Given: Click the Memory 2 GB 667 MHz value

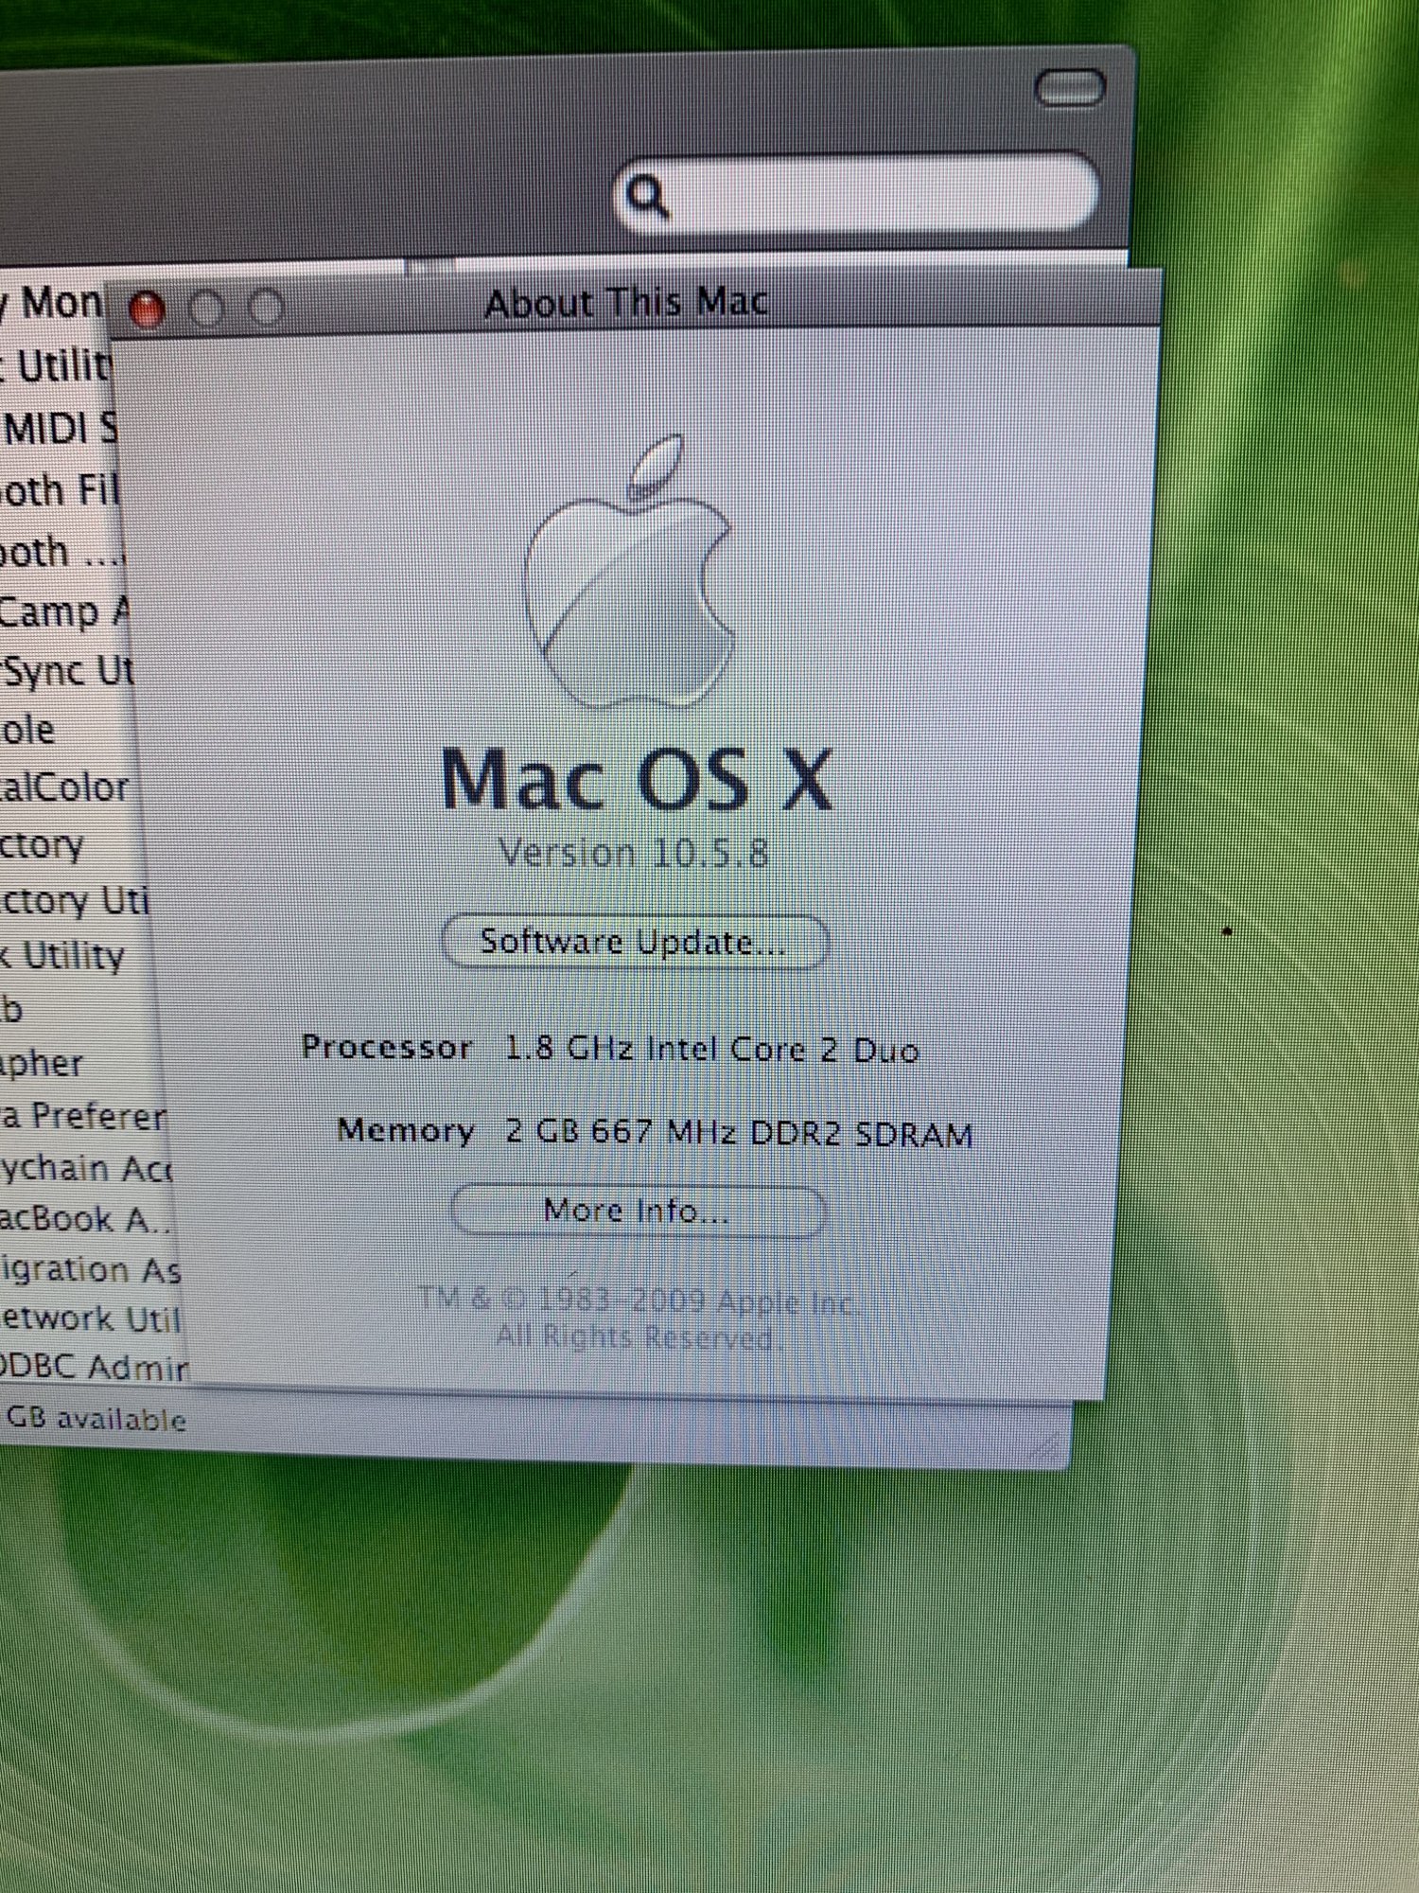Looking at the screenshot, I should pyautogui.click(x=739, y=1132).
